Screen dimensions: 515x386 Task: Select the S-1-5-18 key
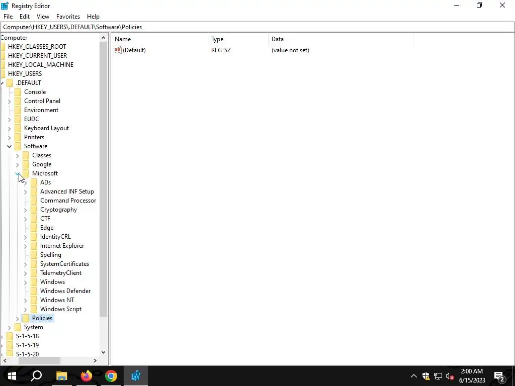27,336
